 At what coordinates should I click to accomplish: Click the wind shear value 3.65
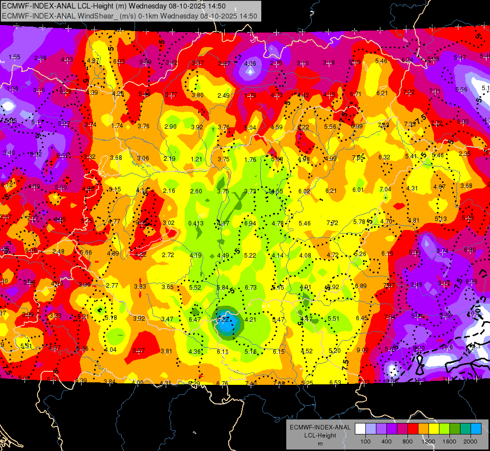point(168,287)
